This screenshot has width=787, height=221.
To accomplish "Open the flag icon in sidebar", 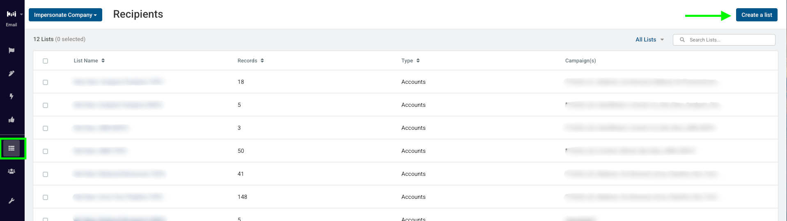I will pyautogui.click(x=11, y=51).
